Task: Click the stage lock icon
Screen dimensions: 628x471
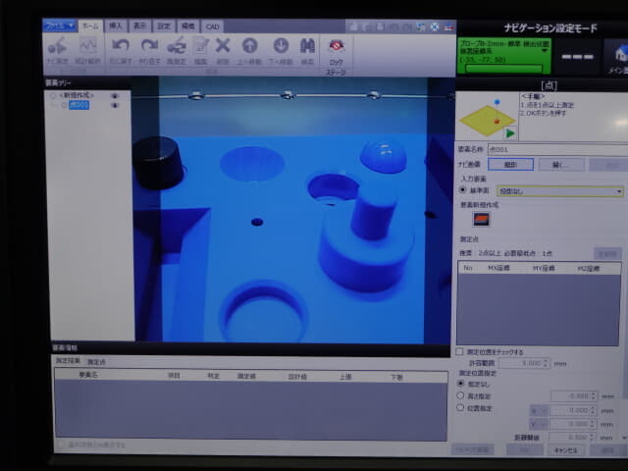Action: tap(337, 46)
